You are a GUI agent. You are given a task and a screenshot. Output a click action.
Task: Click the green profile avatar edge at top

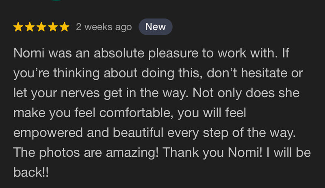tap(56, 0)
